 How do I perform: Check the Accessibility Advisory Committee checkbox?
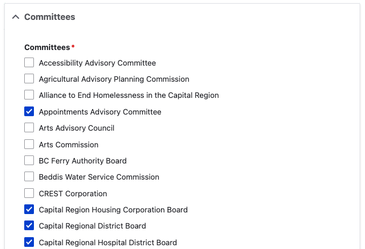[x=29, y=63]
